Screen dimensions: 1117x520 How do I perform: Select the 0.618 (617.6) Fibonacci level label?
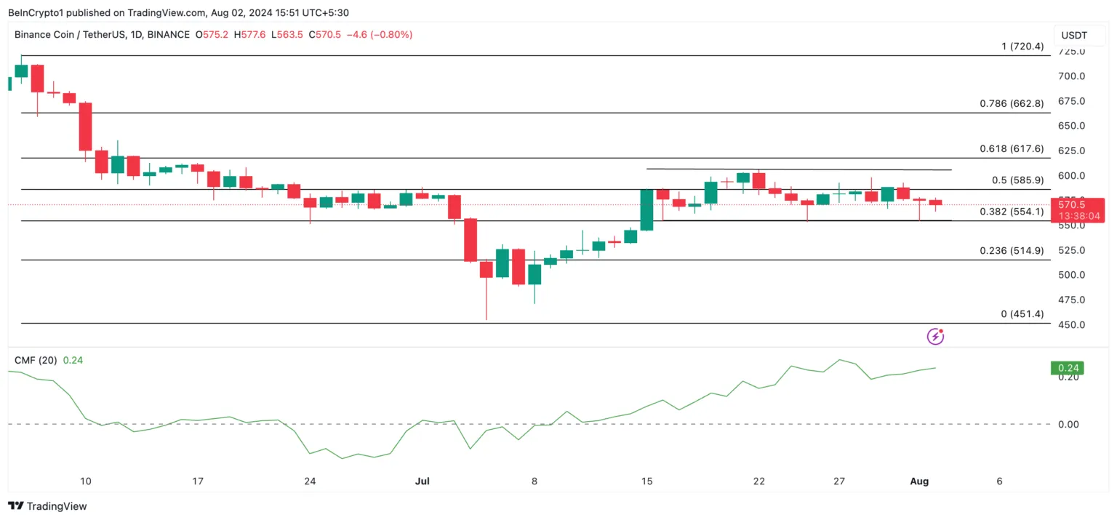1012,149
